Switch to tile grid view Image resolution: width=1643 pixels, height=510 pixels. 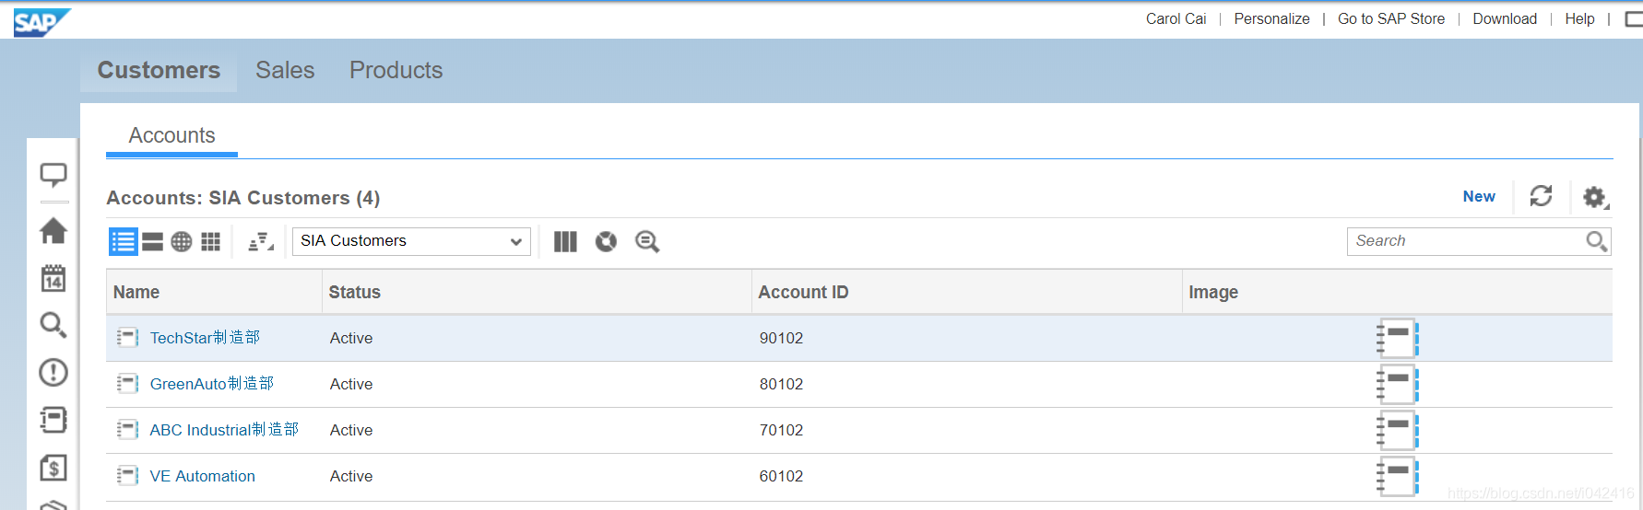210,241
